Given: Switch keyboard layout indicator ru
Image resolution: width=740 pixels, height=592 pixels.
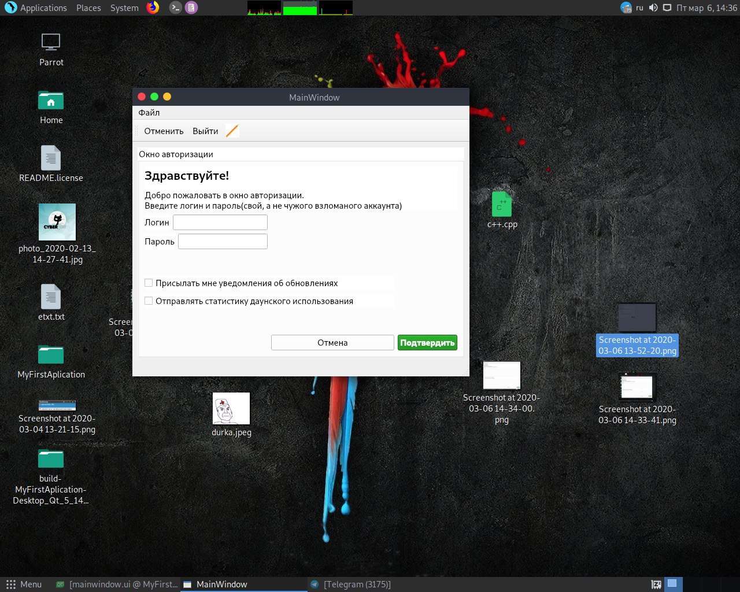Looking at the screenshot, I should click(639, 8).
